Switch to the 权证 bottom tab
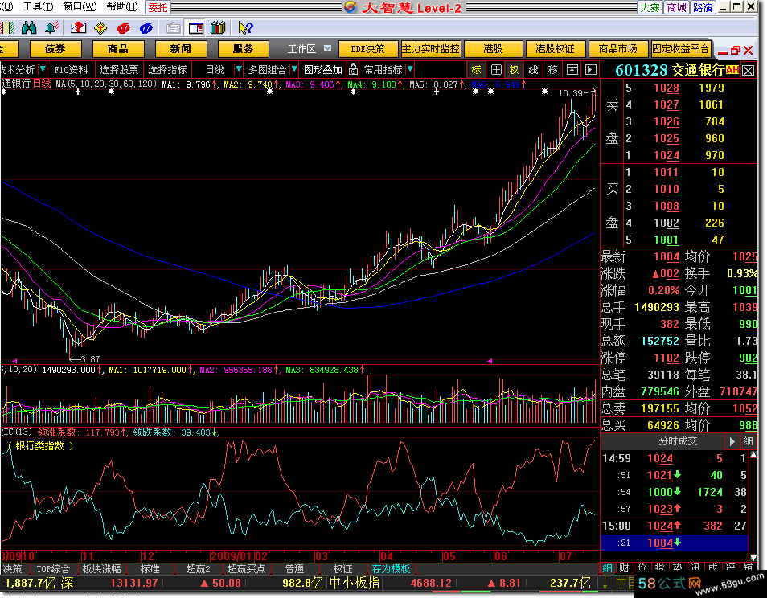767x598 pixels. pyautogui.click(x=343, y=569)
